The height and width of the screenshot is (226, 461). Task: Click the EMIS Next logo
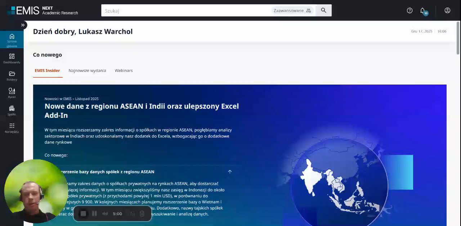click(x=42, y=10)
